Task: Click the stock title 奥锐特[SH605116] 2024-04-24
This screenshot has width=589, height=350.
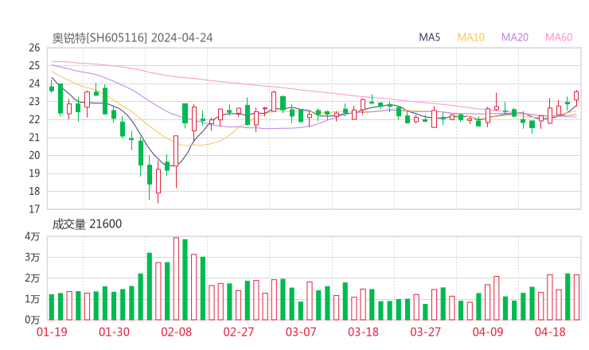Action: 132,37
